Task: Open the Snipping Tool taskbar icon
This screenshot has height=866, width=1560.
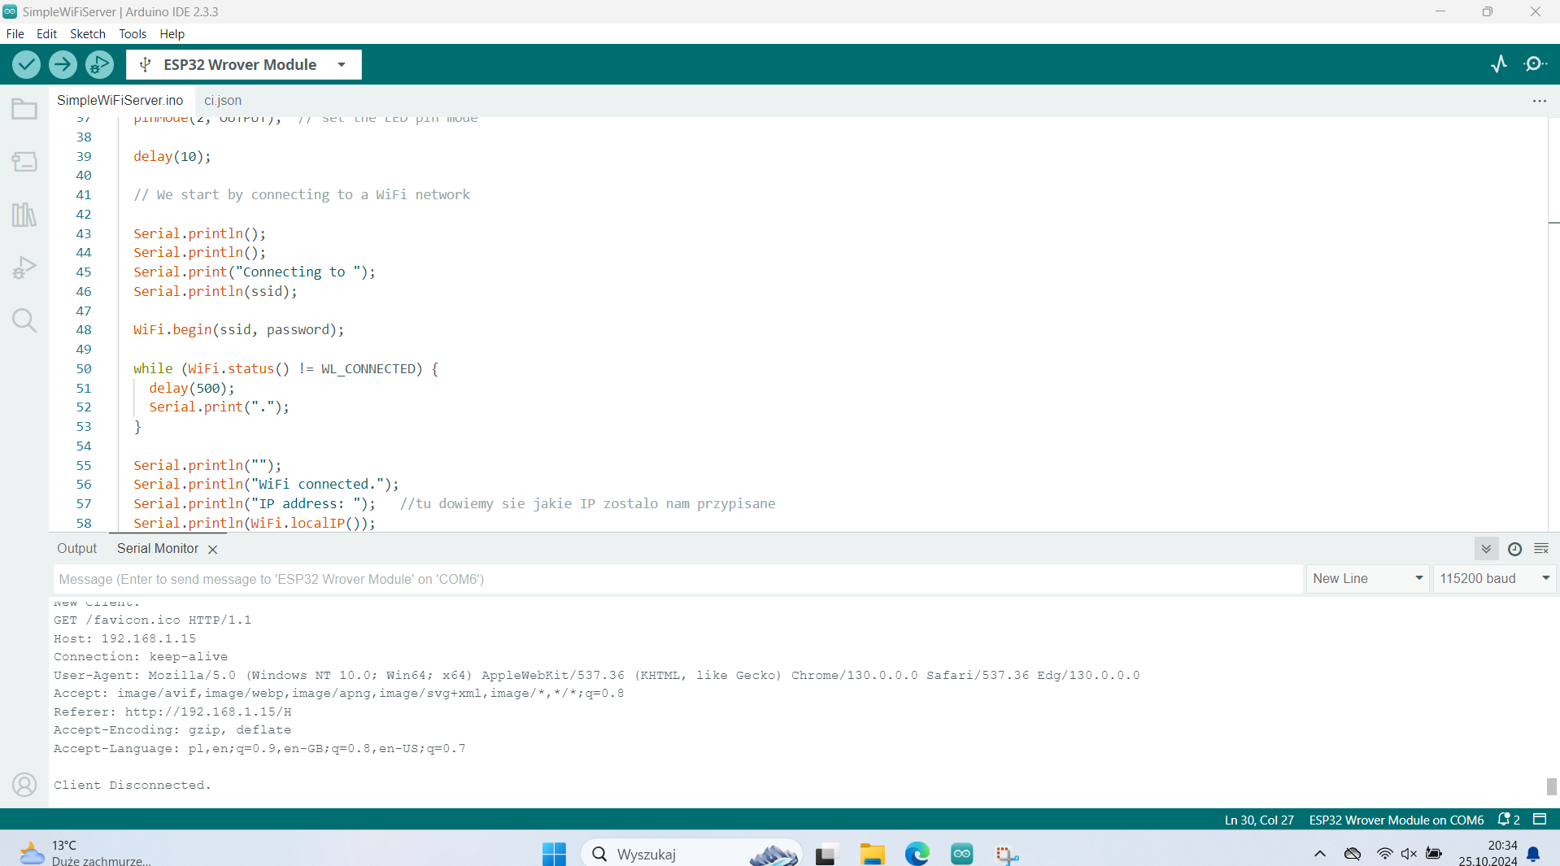Action: tap(1007, 854)
